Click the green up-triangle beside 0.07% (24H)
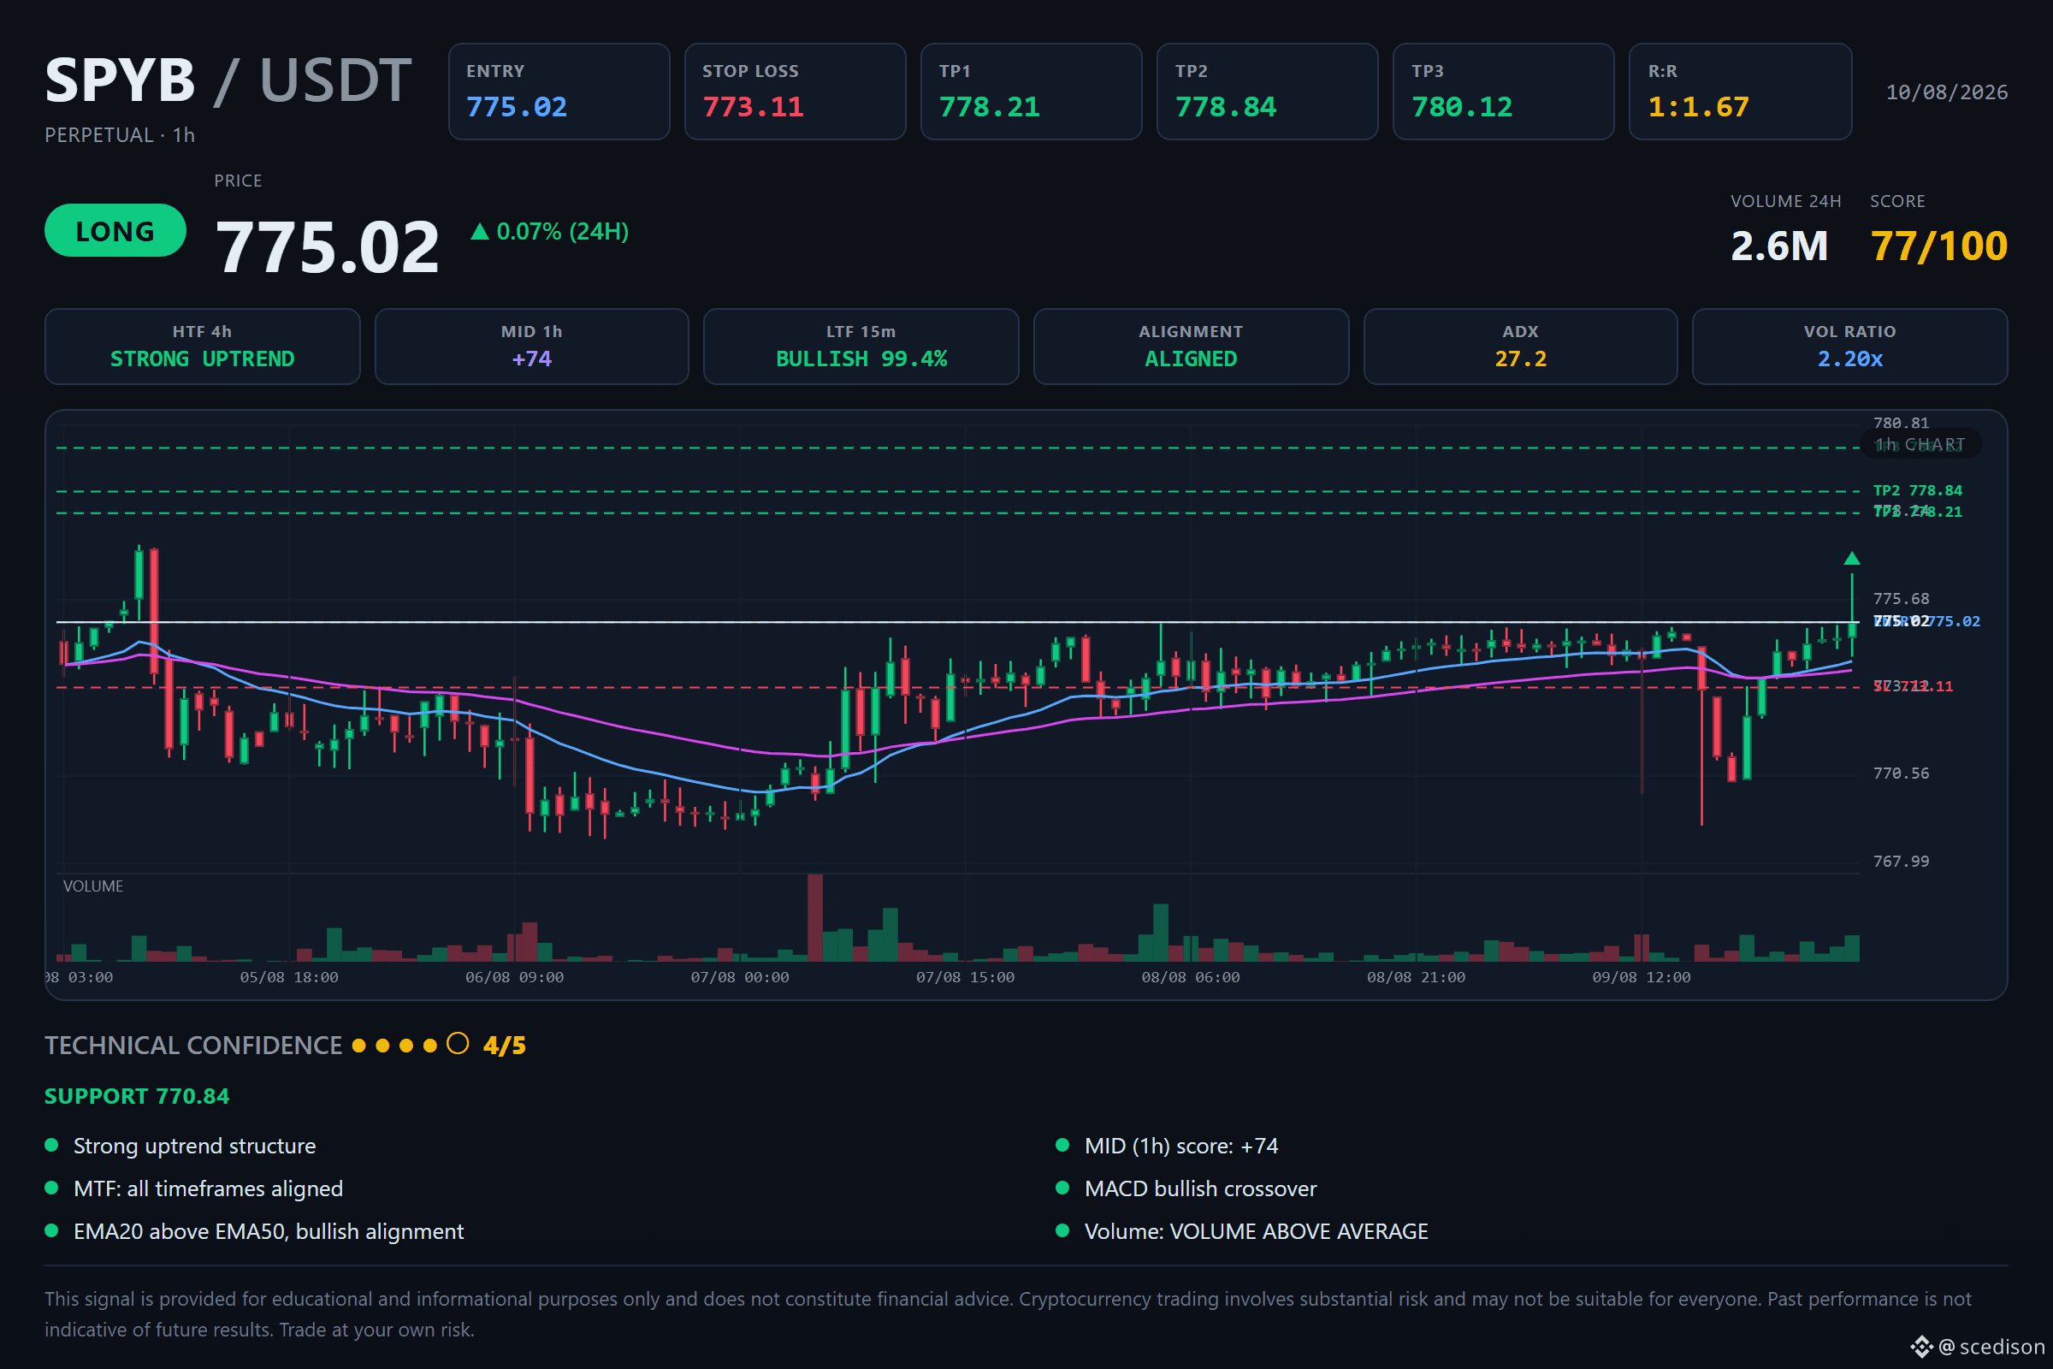Viewport: 2053px width, 1369px height. [x=479, y=231]
